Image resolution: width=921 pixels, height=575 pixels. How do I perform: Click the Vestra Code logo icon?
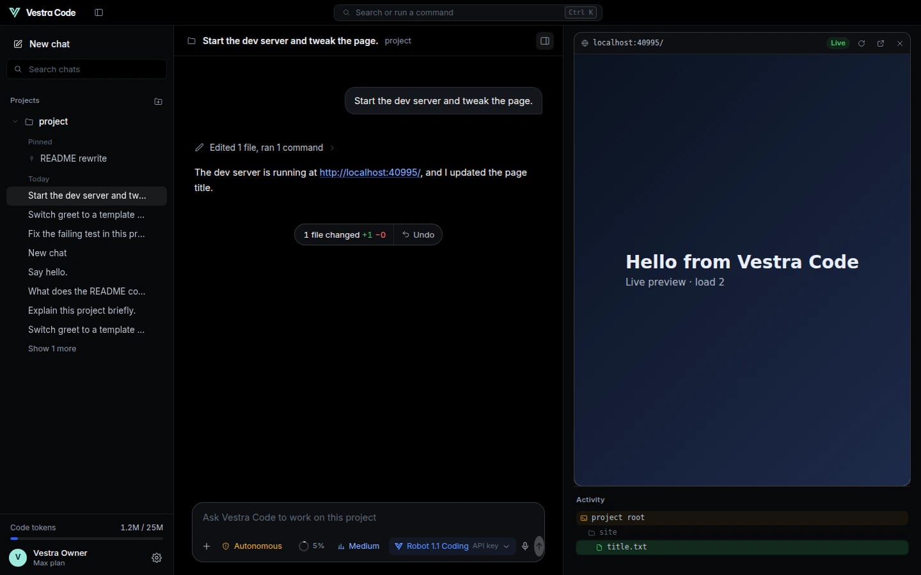coord(14,12)
